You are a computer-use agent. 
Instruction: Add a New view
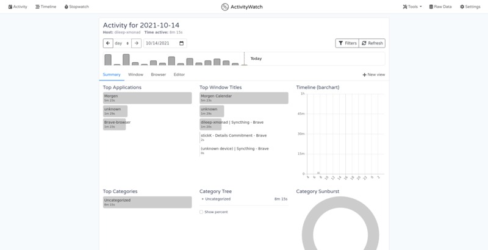[x=374, y=74]
